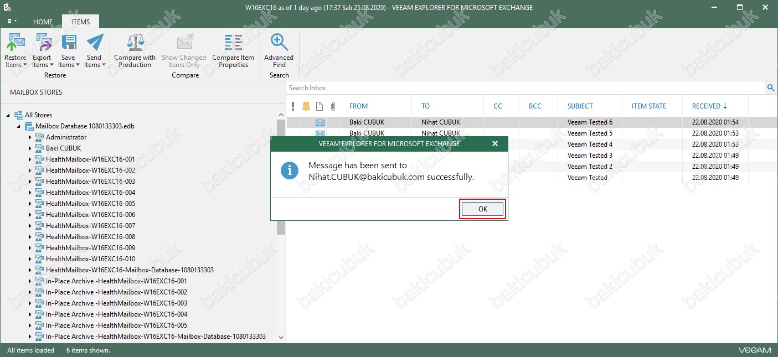Expand HealthMailbox-W16EXC16-001
Viewport: 778px width, 357px height.
coord(30,159)
